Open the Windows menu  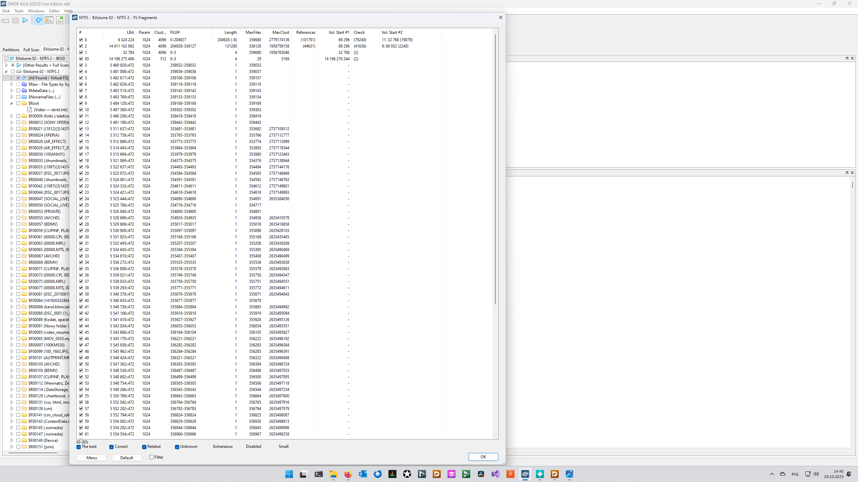click(36, 11)
